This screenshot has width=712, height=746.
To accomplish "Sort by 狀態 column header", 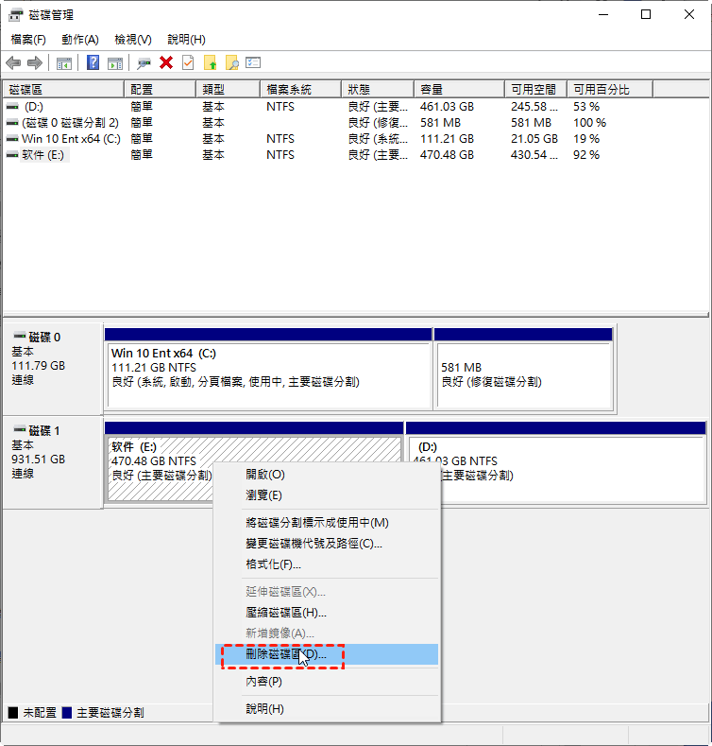I will [378, 90].
